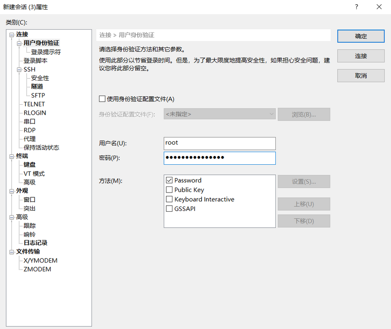
Task: Enable Keyboard Interactive authentication
Action: (x=169, y=199)
